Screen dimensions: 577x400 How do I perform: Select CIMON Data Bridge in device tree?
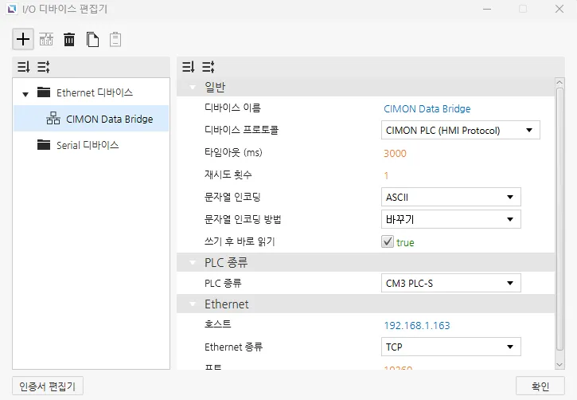(109, 120)
